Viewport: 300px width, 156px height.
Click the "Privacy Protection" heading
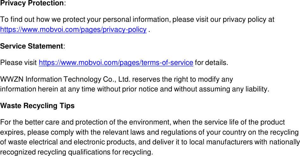32,3
